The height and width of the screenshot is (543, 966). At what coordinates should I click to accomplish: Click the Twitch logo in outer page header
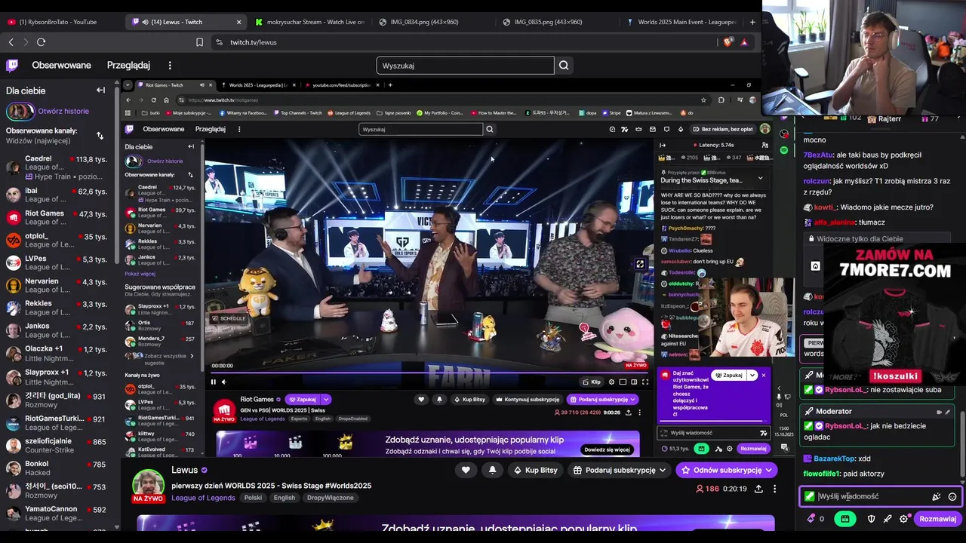(12, 66)
